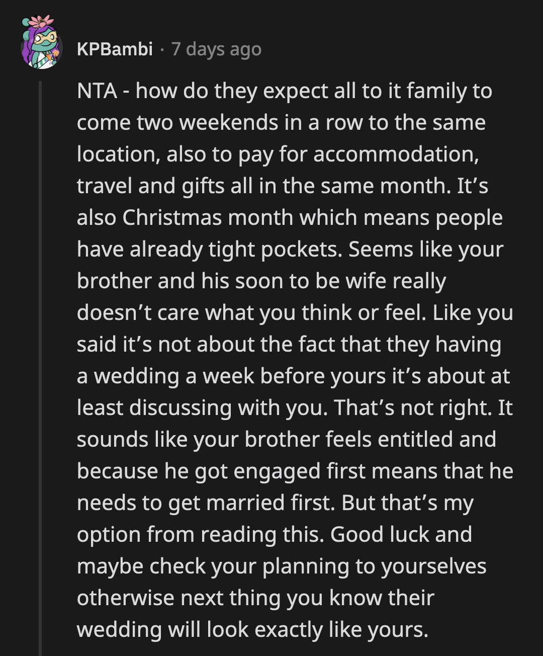Open the KPBambi username profile link
This screenshot has width=543, height=656.
click(x=115, y=49)
